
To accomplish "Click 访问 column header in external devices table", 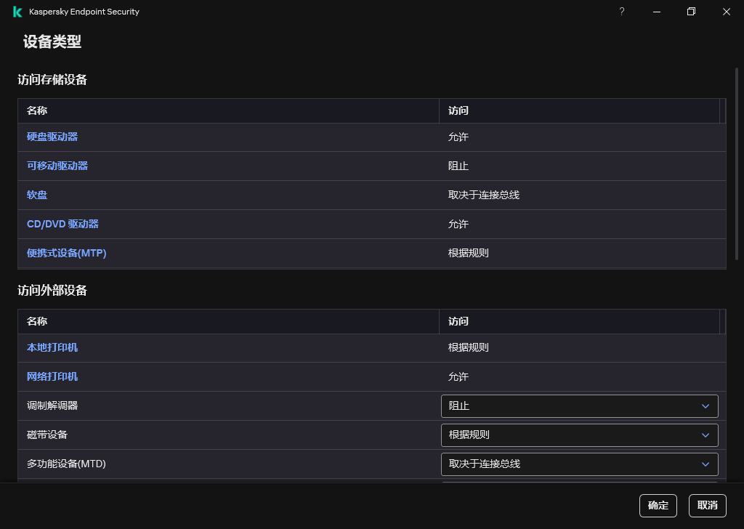I will tap(458, 321).
